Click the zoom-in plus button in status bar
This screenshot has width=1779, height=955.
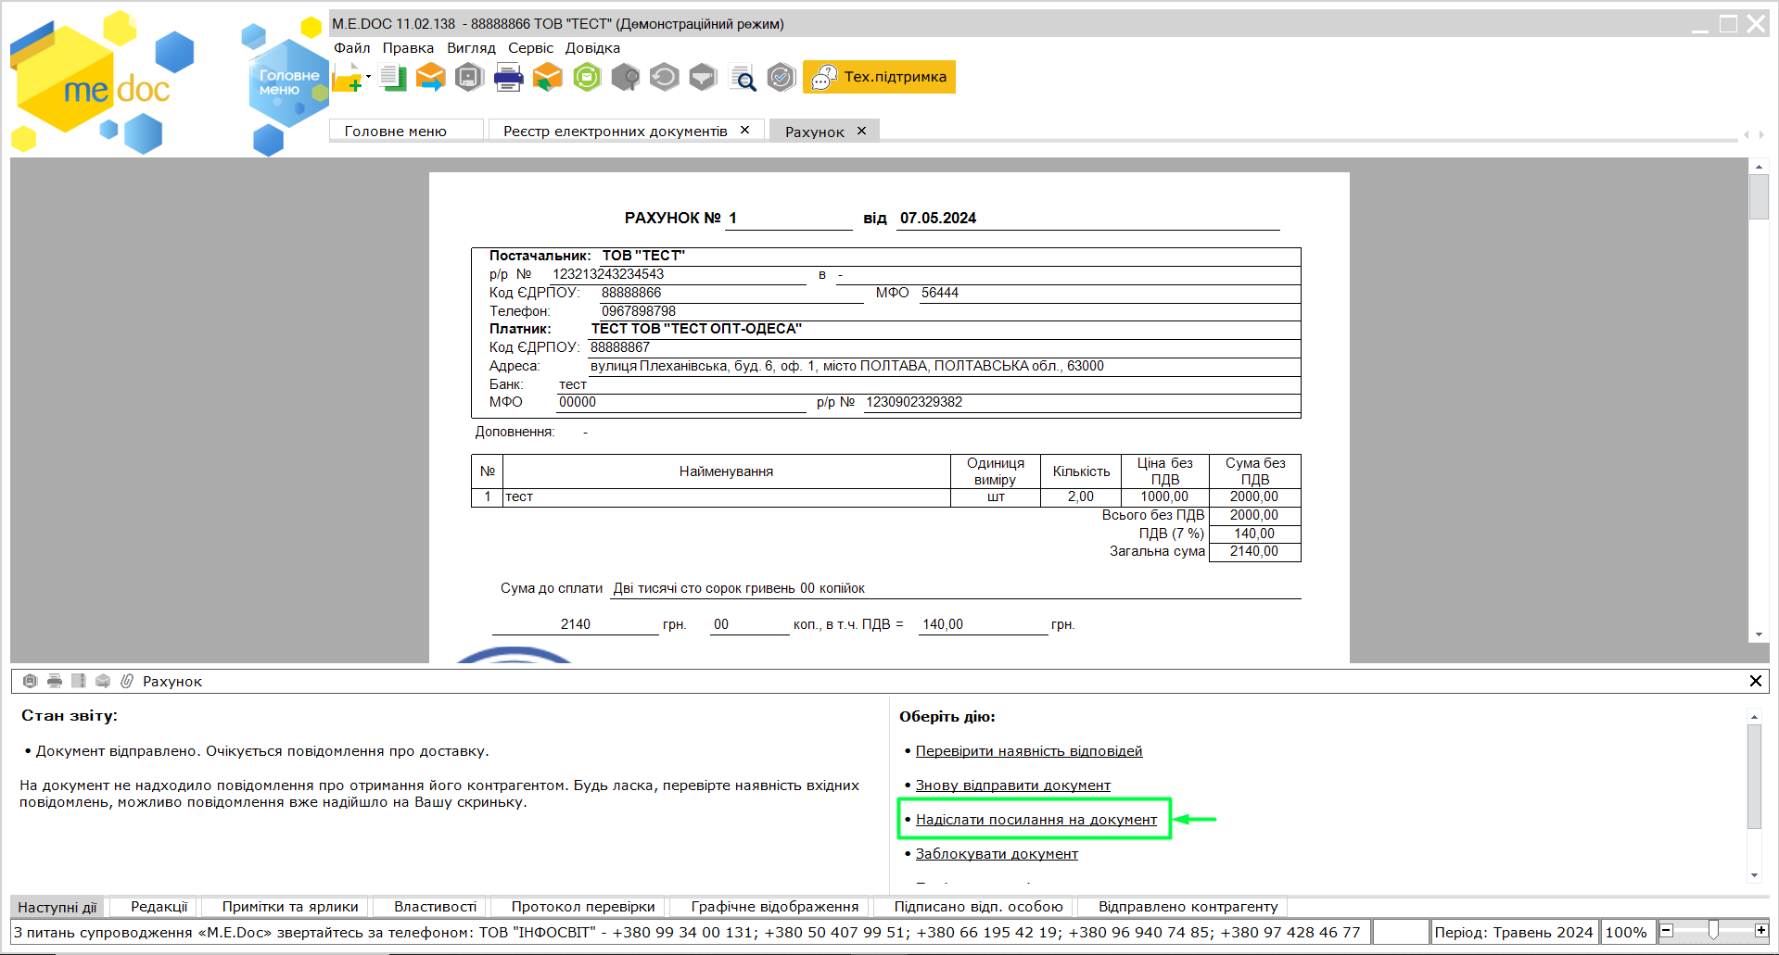tap(1760, 930)
